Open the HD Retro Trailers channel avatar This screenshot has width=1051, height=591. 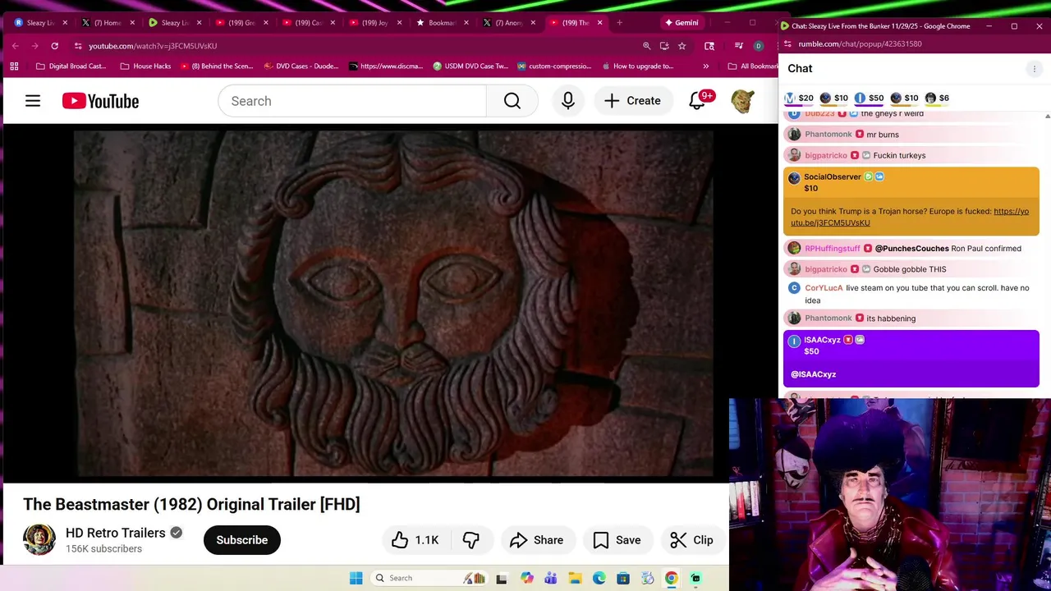coord(39,539)
